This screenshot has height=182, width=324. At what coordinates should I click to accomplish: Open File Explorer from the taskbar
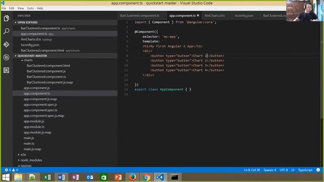(x=18, y=177)
